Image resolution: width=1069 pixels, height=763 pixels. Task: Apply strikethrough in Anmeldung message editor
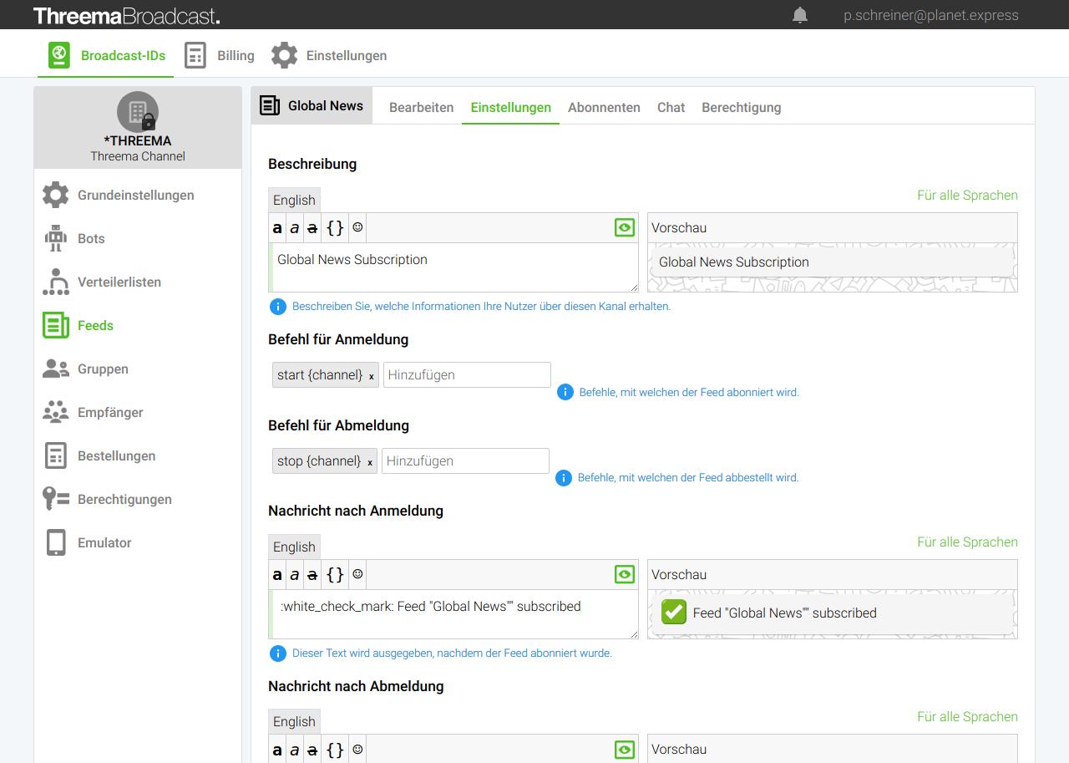pyautogui.click(x=312, y=574)
